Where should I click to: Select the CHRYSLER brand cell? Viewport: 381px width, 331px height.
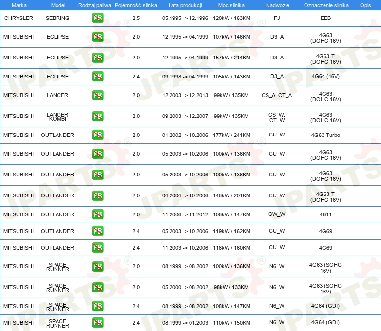(x=19, y=18)
